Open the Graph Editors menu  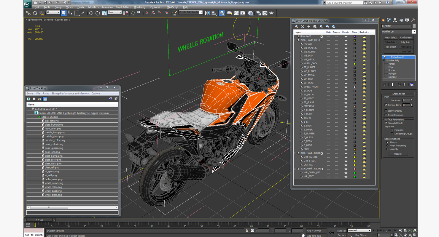(123, 7)
